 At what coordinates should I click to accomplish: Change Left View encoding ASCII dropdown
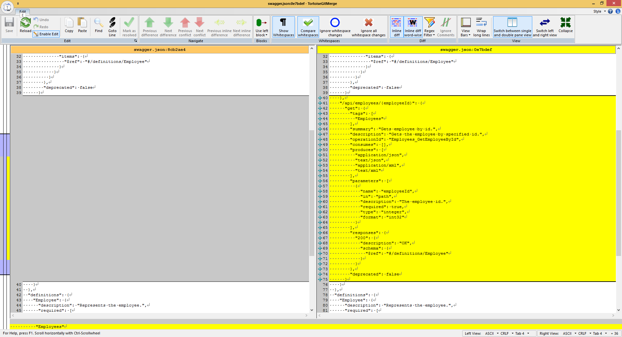coord(492,333)
